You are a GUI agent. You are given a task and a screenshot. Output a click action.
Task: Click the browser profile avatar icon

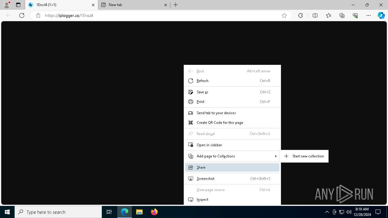pyautogui.click(x=7, y=5)
